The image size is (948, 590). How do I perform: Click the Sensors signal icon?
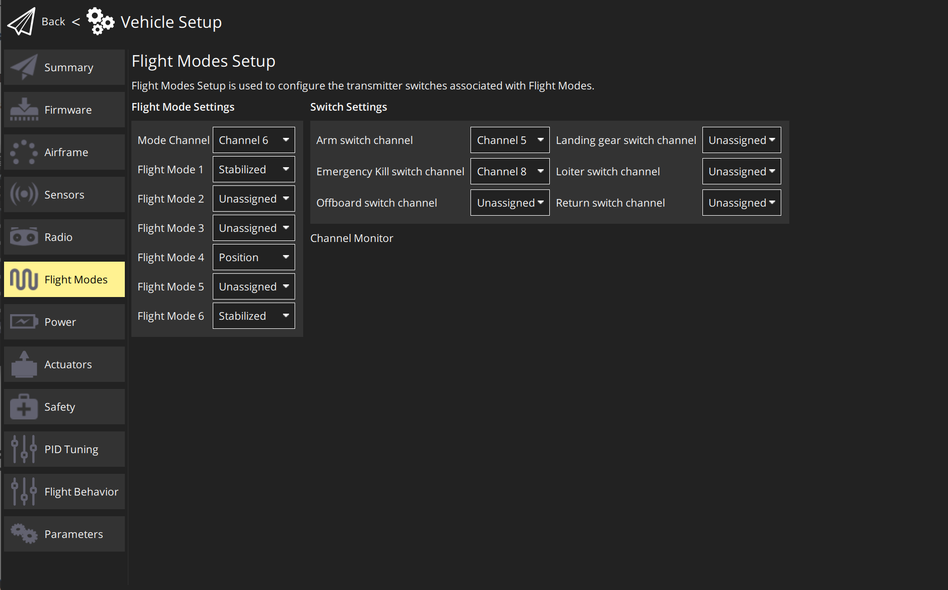pos(24,194)
